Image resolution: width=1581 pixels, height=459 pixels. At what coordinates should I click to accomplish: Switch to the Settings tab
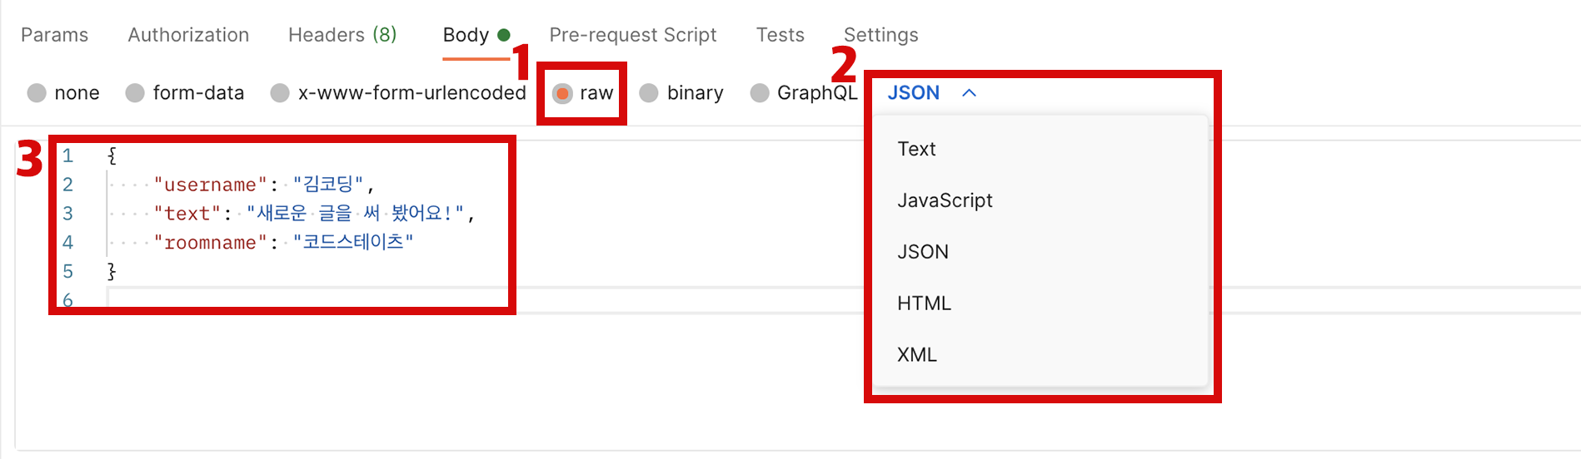click(881, 35)
